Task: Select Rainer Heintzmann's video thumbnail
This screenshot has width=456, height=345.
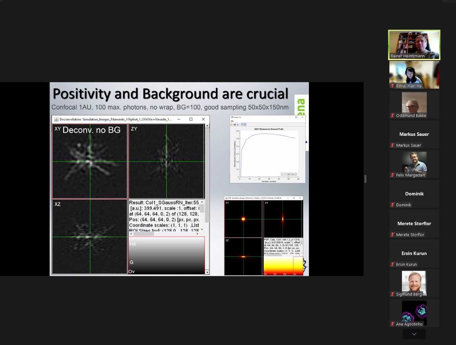Action: 414,45
